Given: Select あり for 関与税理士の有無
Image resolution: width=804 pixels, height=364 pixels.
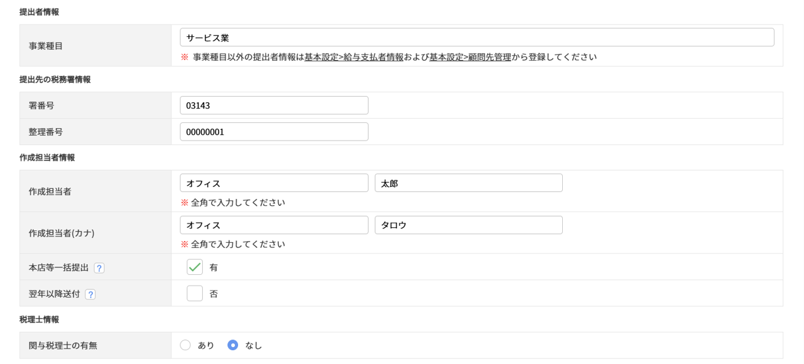Looking at the screenshot, I should [185, 345].
